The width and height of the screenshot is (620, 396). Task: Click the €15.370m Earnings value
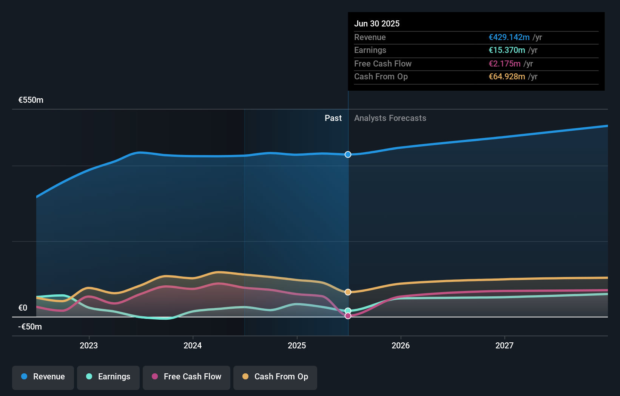tap(506, 50)
